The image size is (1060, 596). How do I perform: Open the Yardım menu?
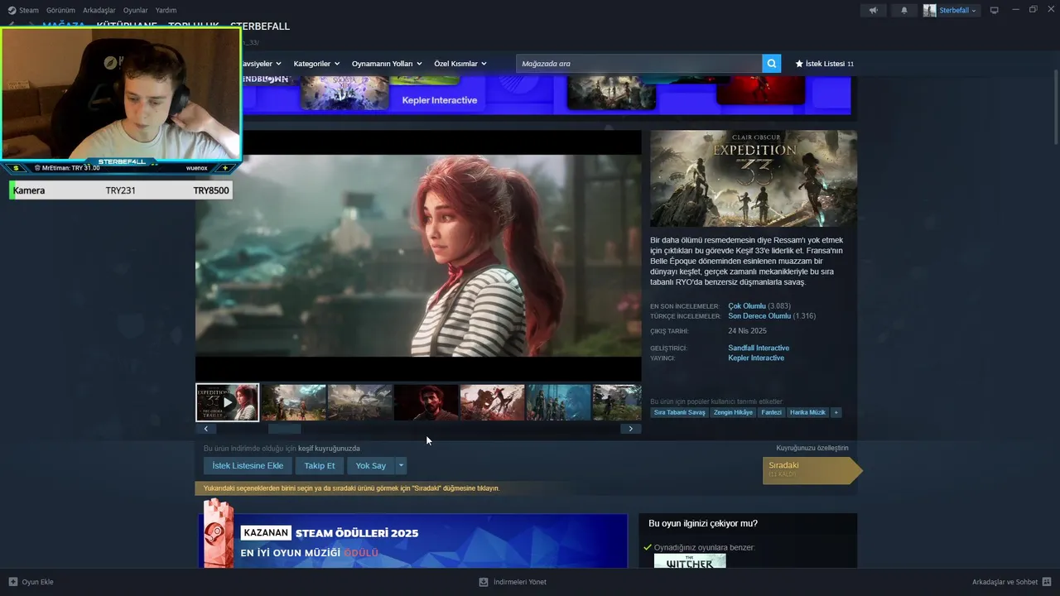(166, 10)
